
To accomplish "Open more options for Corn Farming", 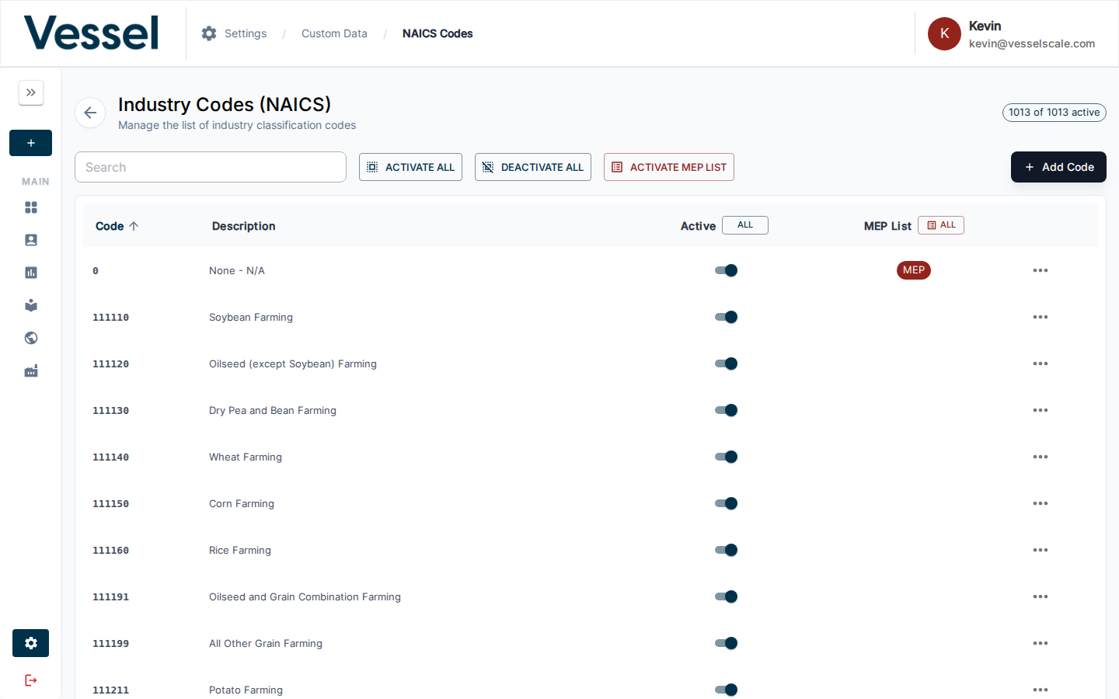I will click(1041, 503).
